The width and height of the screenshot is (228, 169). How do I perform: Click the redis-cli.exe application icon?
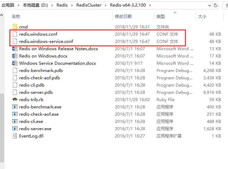point(15,122)
